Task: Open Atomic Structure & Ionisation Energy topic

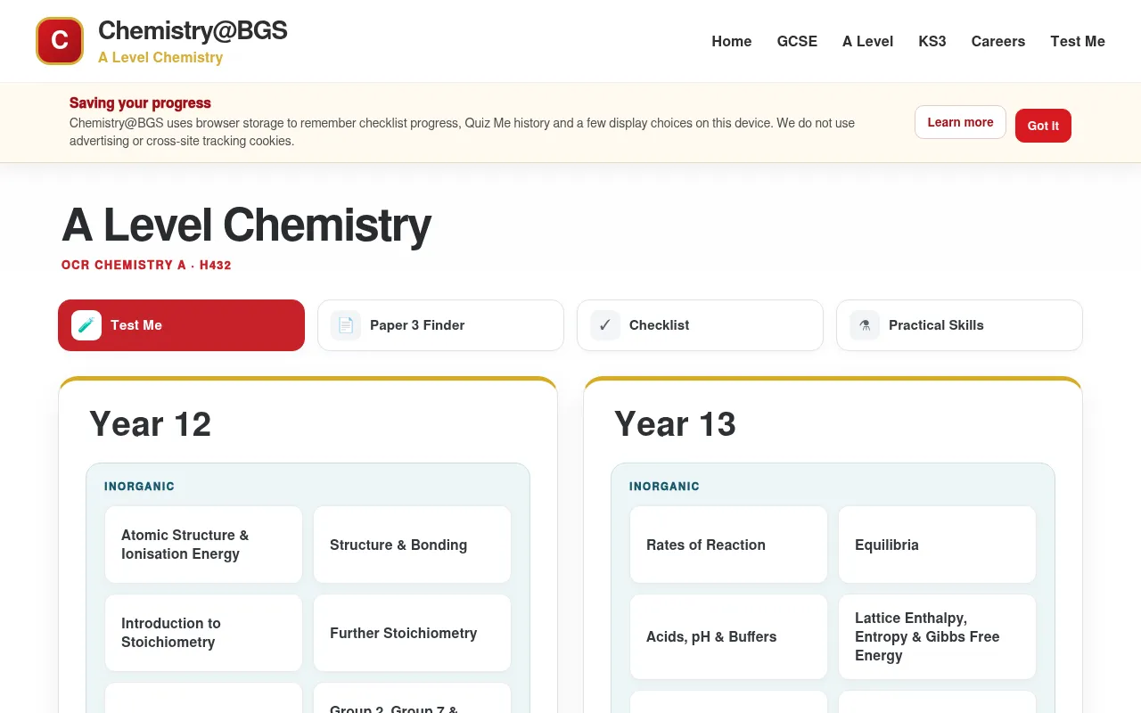Action: click(x=203, y=545)
